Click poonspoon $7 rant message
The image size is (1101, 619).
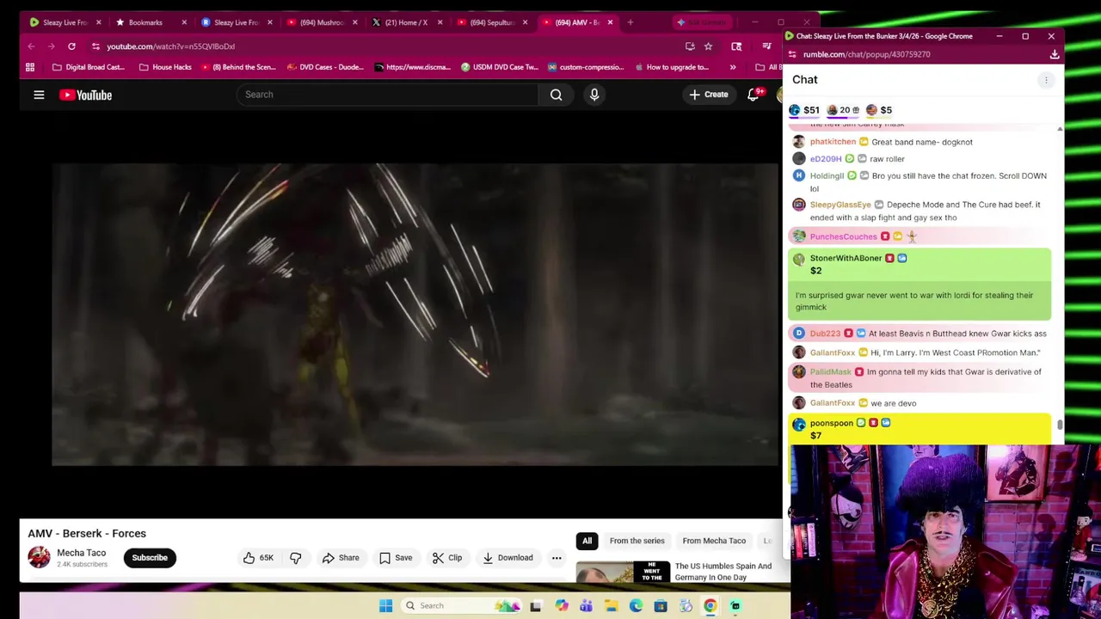tap(920, 429)
